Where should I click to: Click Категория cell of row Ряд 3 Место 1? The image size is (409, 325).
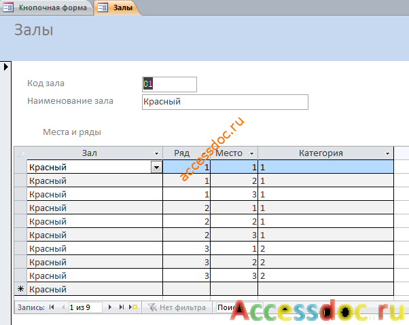click(x=326, y=248)
